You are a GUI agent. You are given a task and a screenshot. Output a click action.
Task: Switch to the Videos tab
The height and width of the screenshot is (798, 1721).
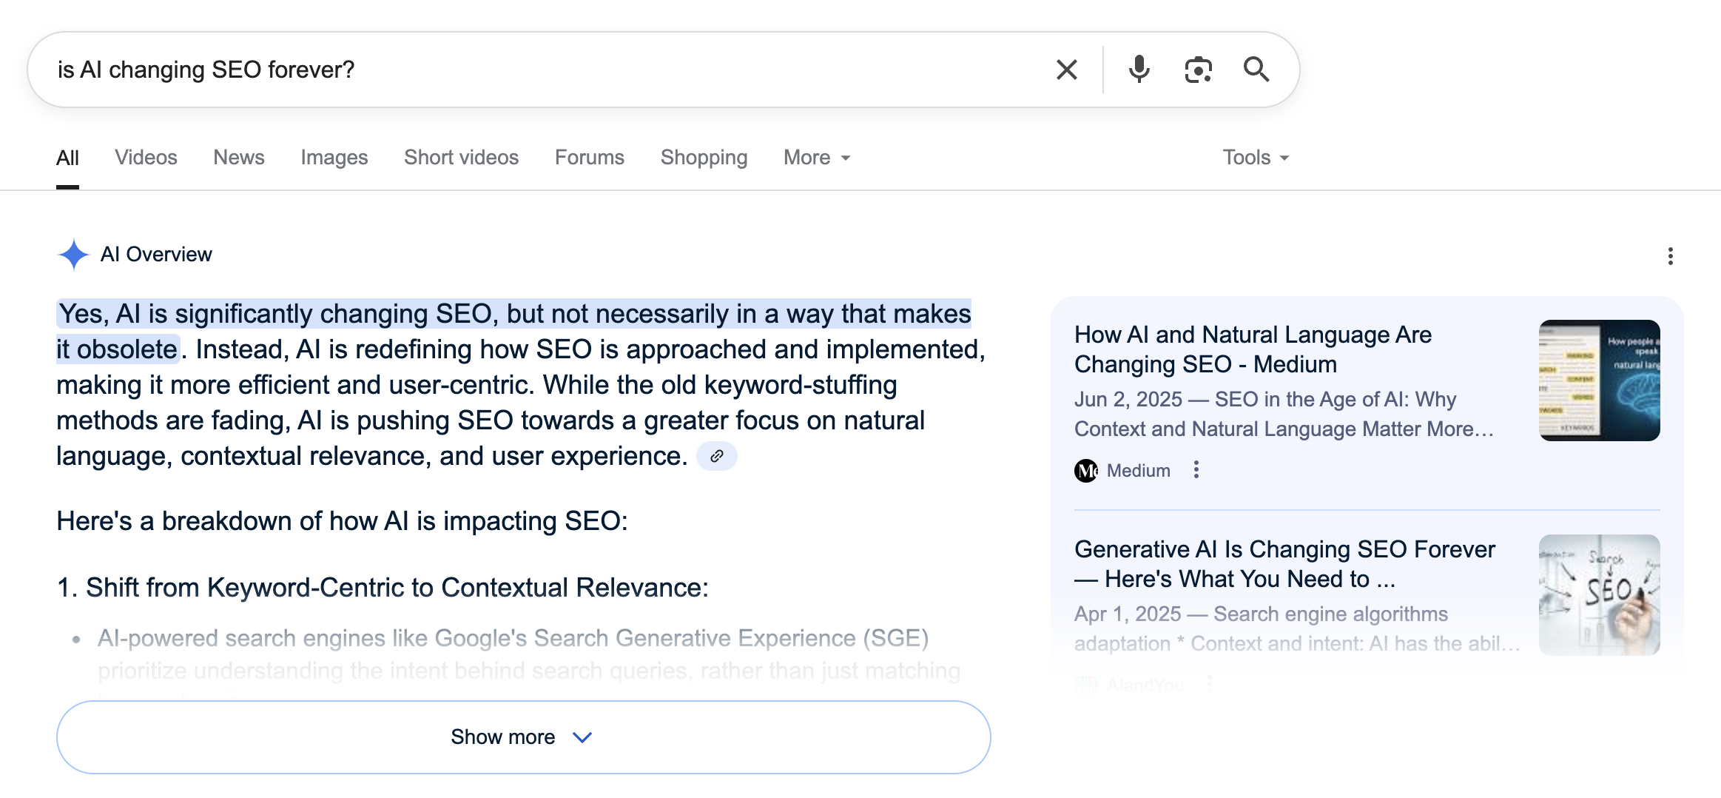(x=146, y=158)
